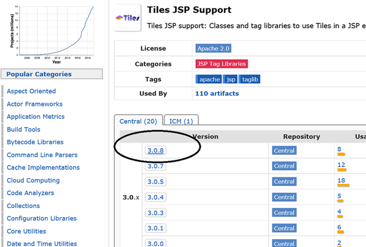366x247 pixels.
Task: Open the Bytecode Libraries category
Action: coord(35,142)
